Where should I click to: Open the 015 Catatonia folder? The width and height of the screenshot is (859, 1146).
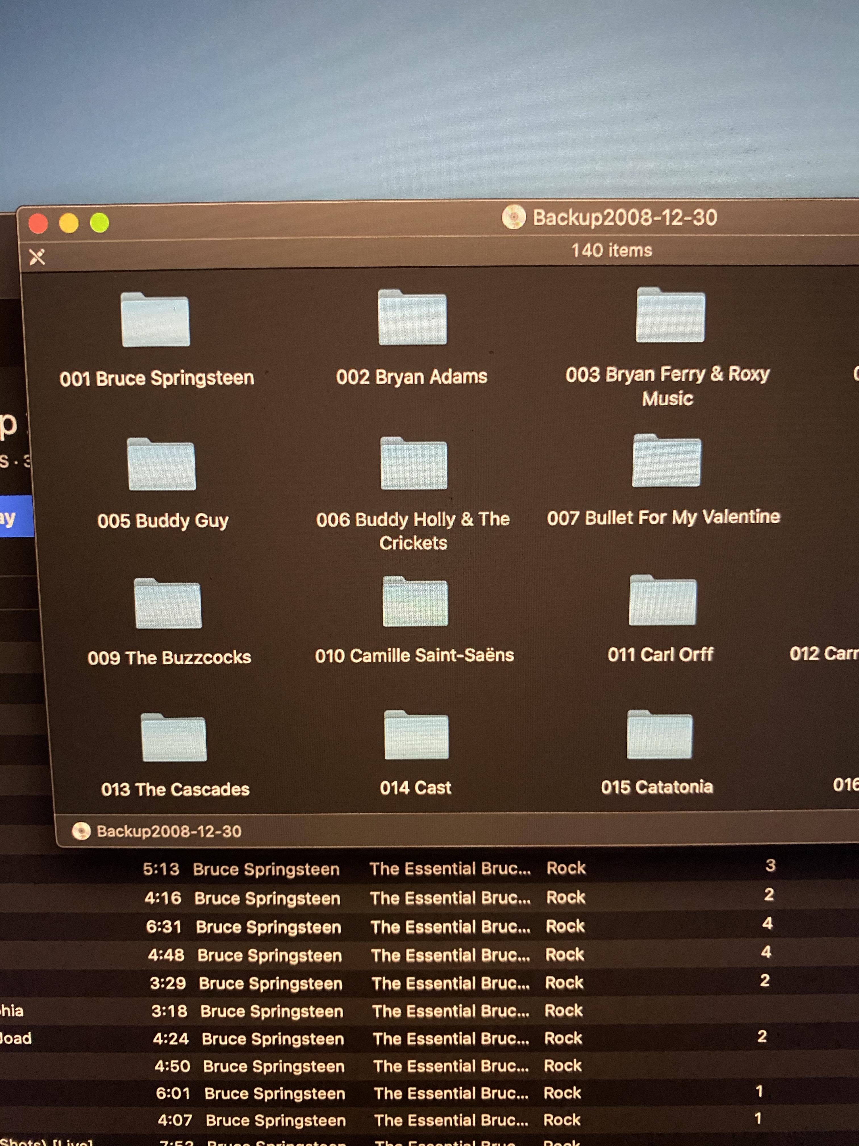point(659,735)
